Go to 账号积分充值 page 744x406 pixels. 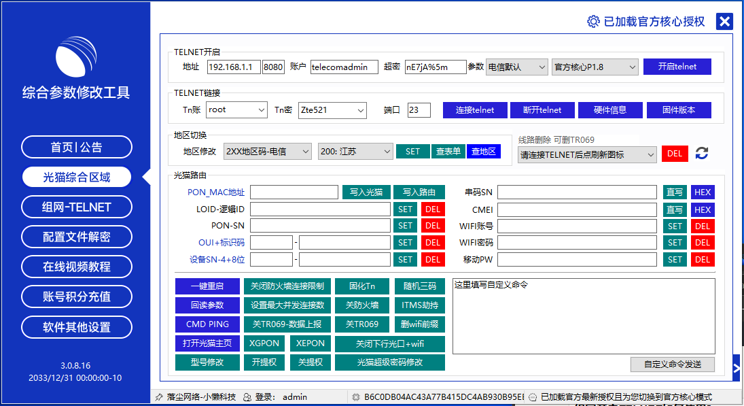pos(76,297)
